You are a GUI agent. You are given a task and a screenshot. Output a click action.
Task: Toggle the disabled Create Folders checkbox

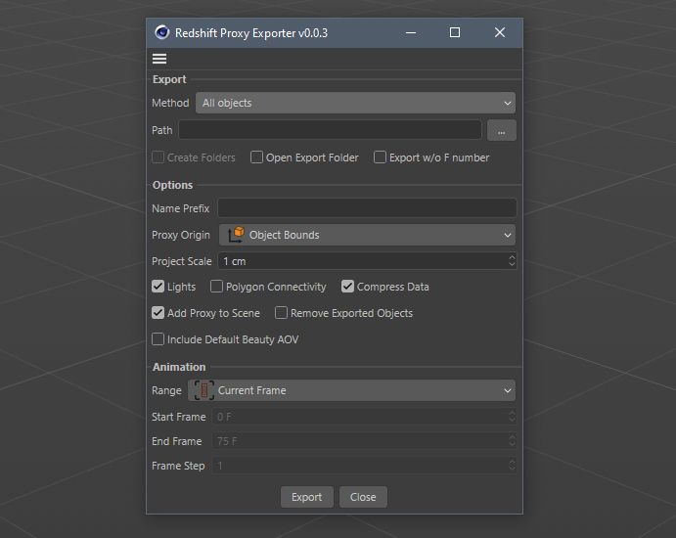pos(158,157)
